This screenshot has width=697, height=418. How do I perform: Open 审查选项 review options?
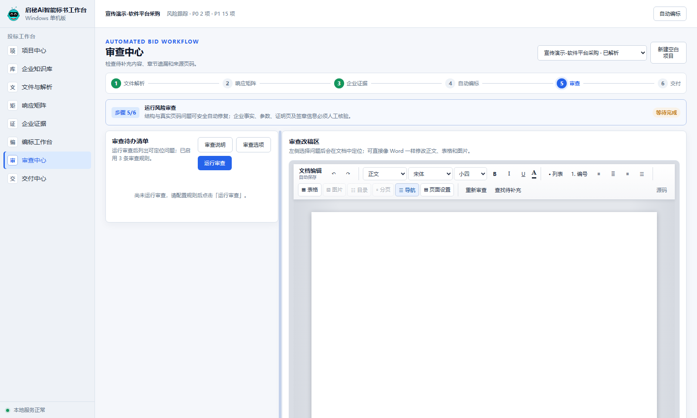pyautogui.click(x=254, y=145)
